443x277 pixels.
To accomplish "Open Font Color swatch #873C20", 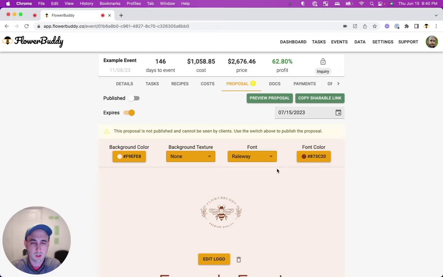I will coord(314,156).
